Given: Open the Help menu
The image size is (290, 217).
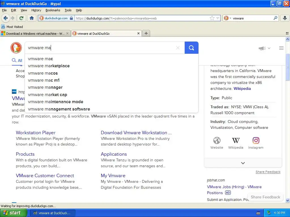Looking at the screenshot, I should coord(79,10).
